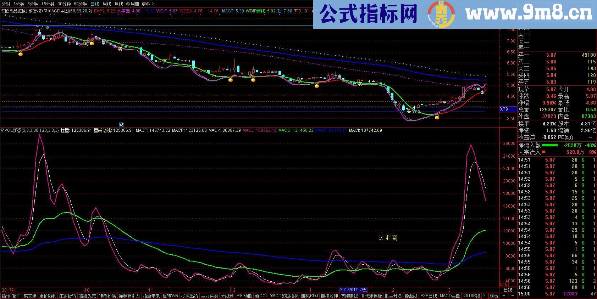The width and height of the screenshot is (597, 299).
Task: Select the 国风KDJ indicator tab
Action: click(310, 296)
